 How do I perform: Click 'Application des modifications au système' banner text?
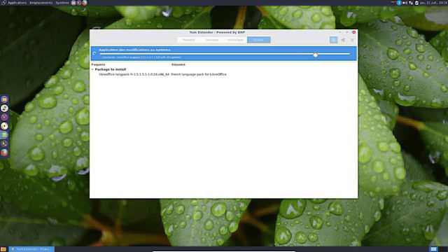[x=134, y=50]
